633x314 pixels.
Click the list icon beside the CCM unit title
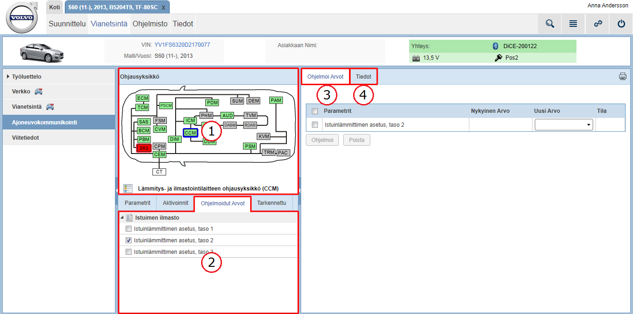(x=128, y=189)
